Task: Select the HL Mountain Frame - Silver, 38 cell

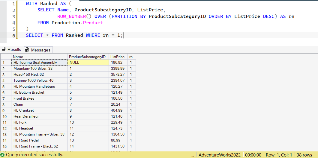Action: tap(39, 134)
